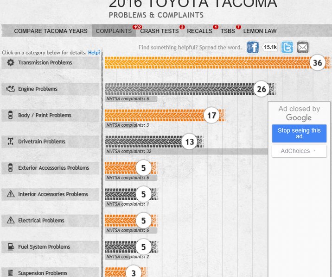Click NHTSA complaints: 6 under Engine Problems
Image resolution: width=332 pixels, height=277 pixels.
click(x=131, y=98)
